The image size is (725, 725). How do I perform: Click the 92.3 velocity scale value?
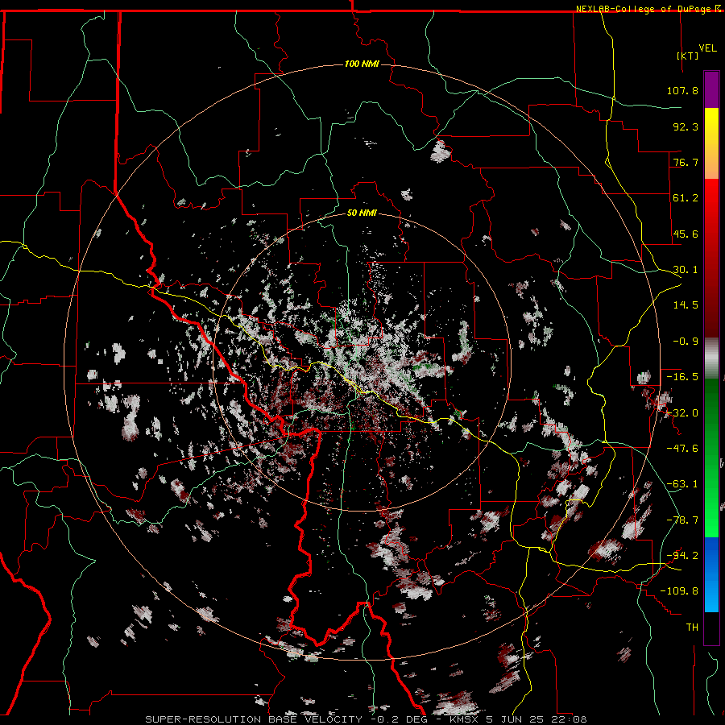pos(686,126)
